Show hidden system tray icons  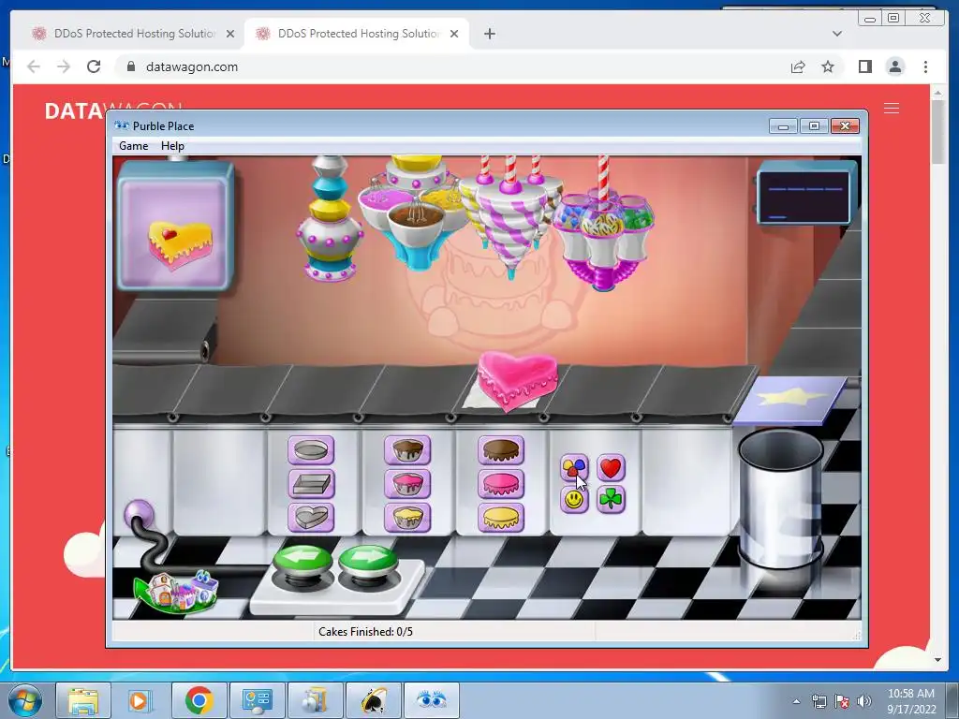(796, 701)
